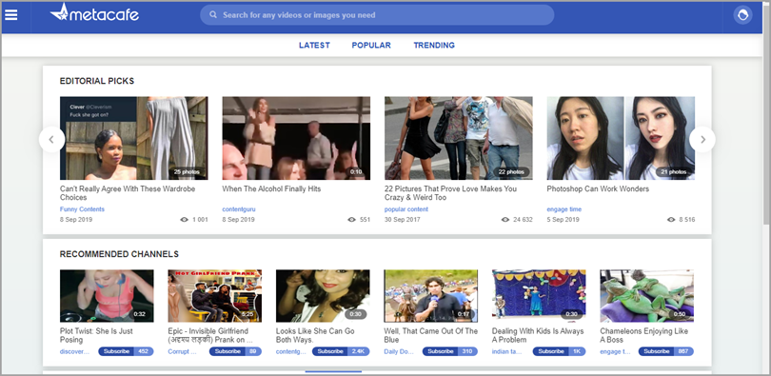Click the views eye icon showing 24 632
771x376 pixels.
click(505, 220)
